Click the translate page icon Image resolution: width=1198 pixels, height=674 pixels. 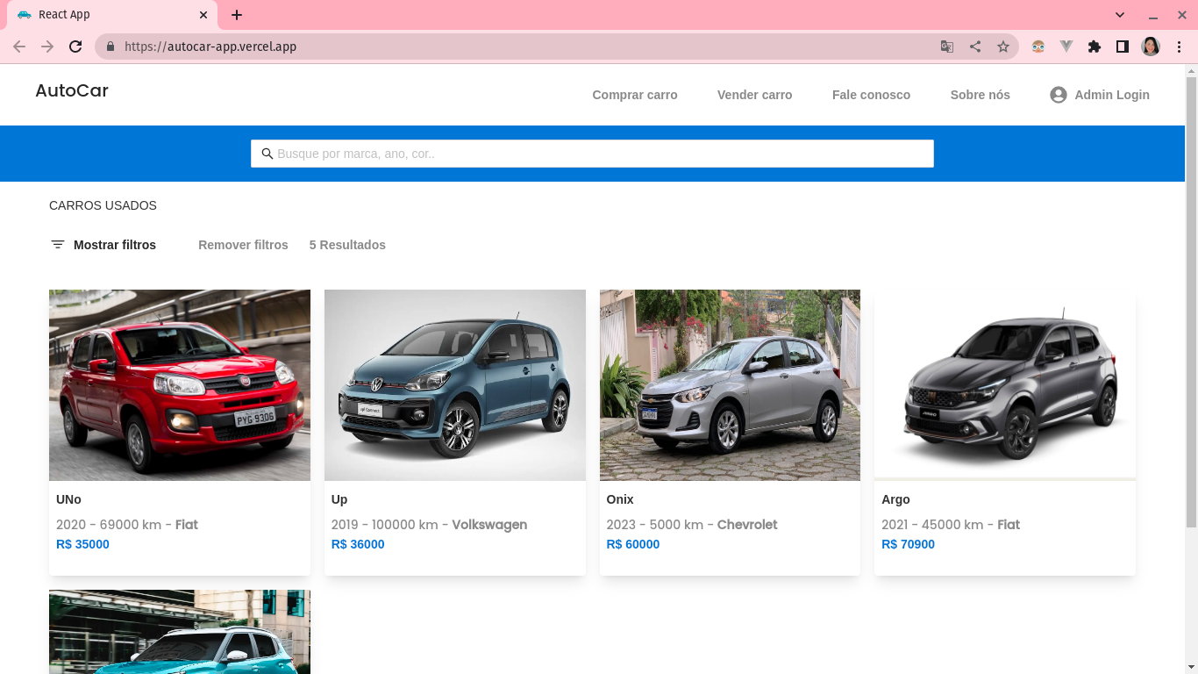(x=947, y=47)
